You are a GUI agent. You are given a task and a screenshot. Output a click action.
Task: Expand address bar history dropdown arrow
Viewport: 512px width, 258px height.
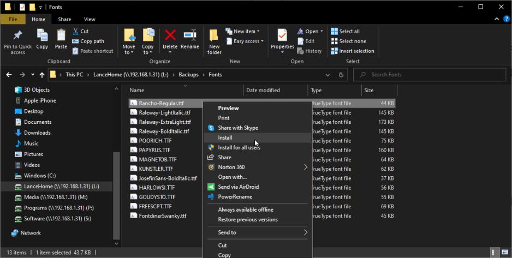[328, 75]
